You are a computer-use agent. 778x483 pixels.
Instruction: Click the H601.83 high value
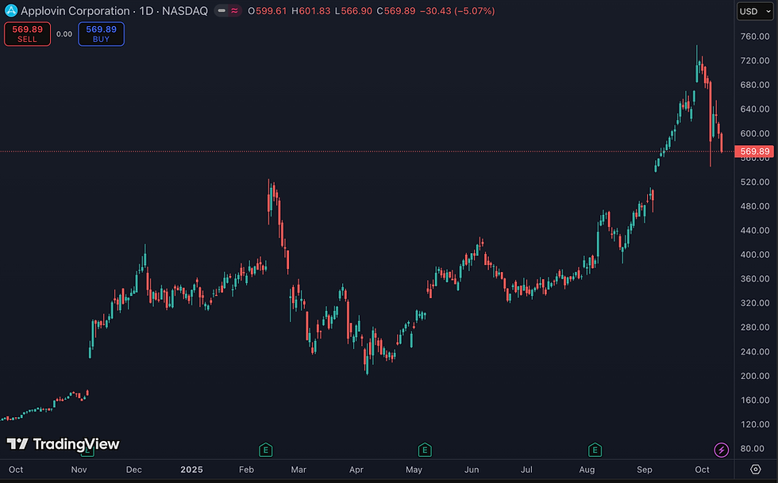tap(310, 11)
